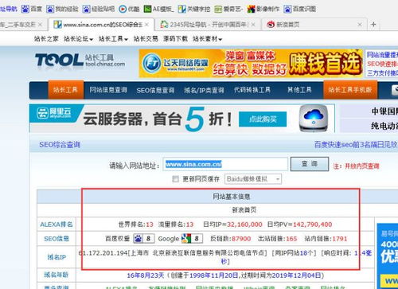Screen dimensions: 398x289
Task: Open the 百度识图 bookmark icon
Action: tap(287, 9)
